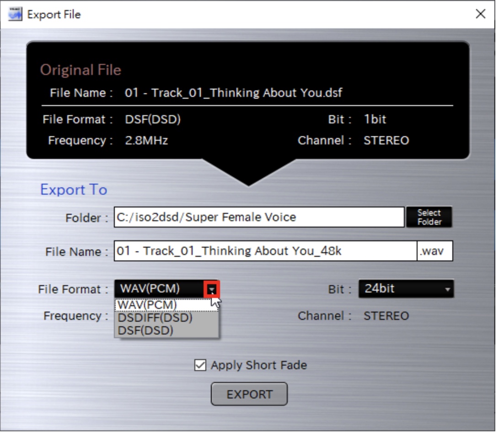Open the Bit depth dropdown showing 24bit

click(406, 289)
